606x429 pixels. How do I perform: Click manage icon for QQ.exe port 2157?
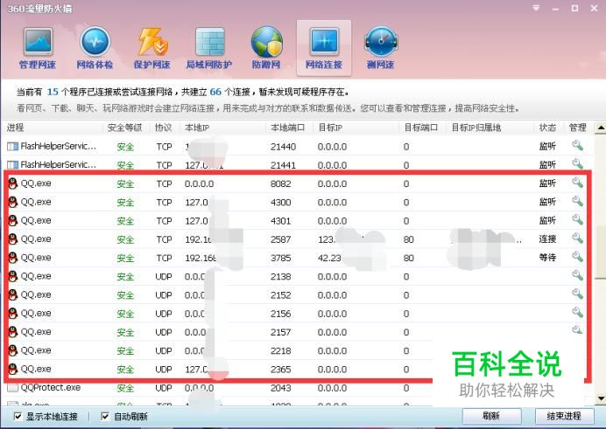click(x=577, y=330)
